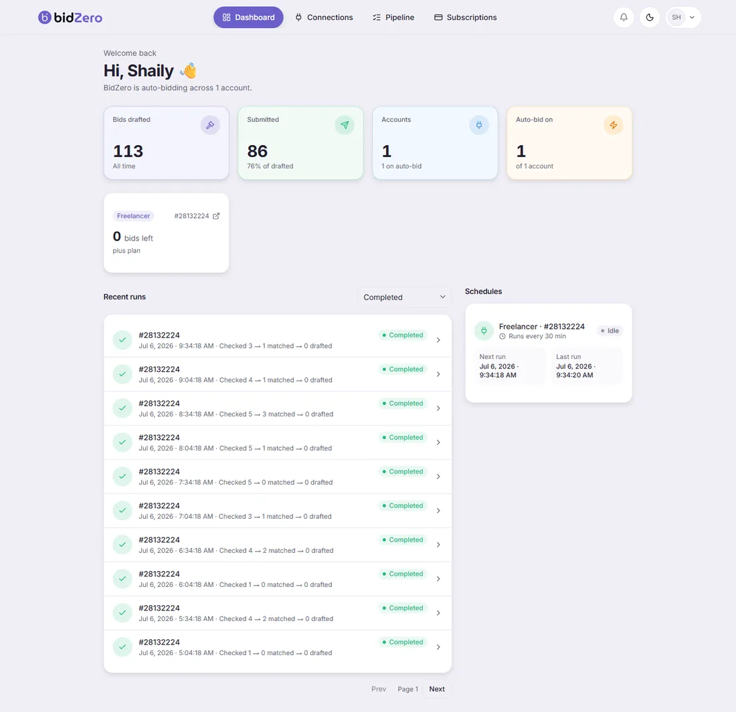The height and width of the screenshot is (712, 736).
Task: Open the Submitted 86 card
Action: 300,143
